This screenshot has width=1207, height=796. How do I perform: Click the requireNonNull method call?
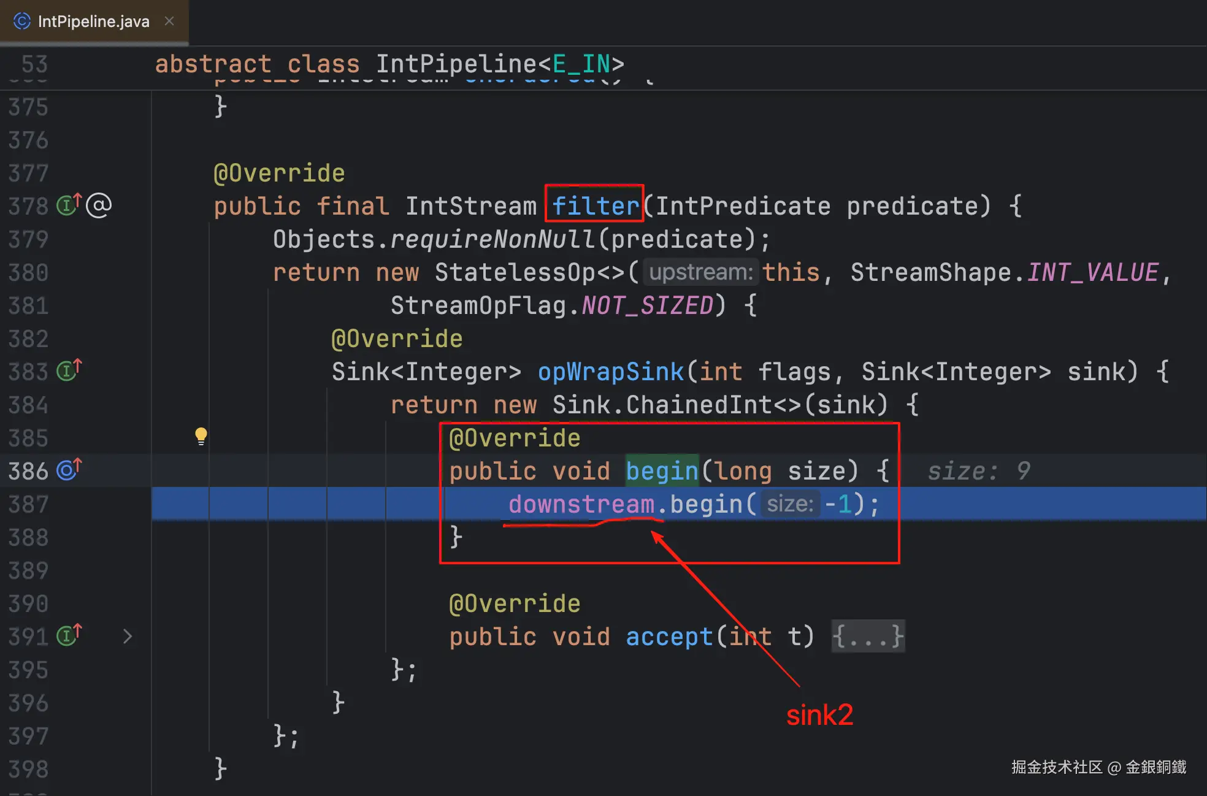coord(492,239)
